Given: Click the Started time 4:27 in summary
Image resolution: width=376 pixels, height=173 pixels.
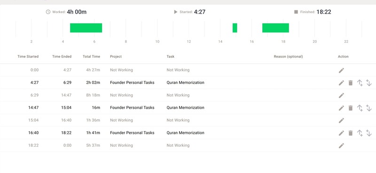Looking at the screenshot, I should 199,12.
